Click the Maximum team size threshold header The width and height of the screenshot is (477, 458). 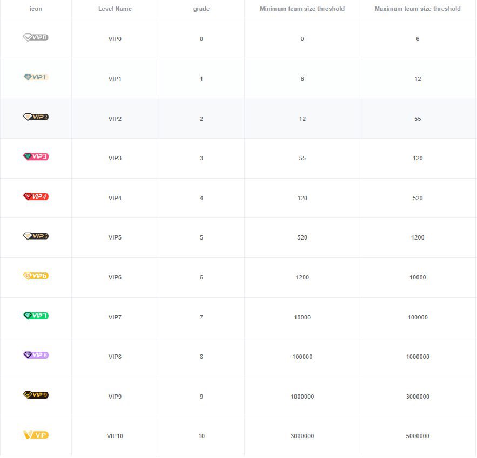(418, 9)
